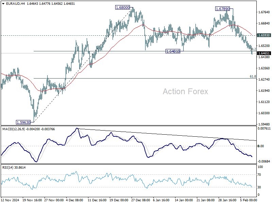This screenshot has height=204, width=272.
Task: Click the RSI(14) indicator label
Action: pos(8,167)
